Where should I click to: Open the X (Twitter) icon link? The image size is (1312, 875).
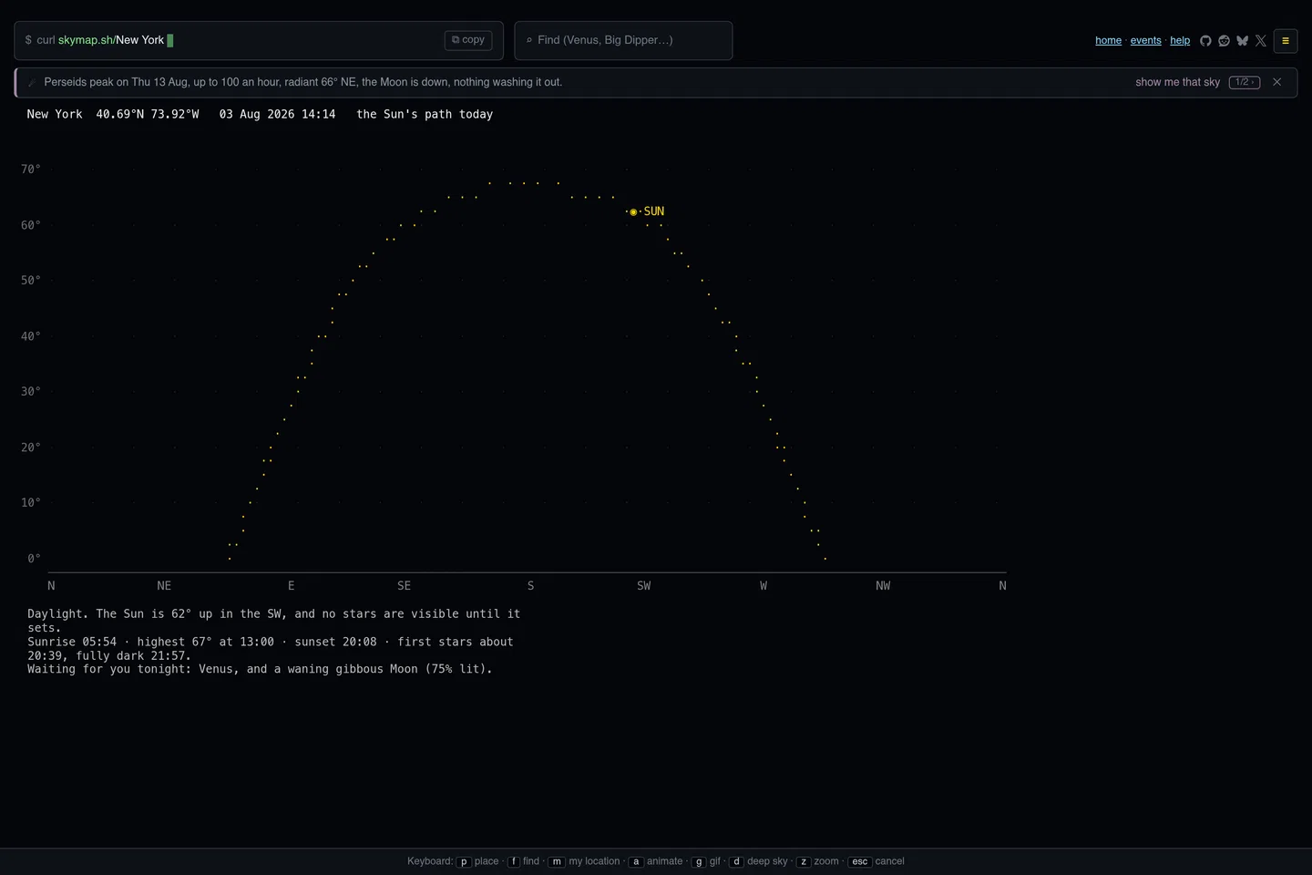pyautogui.click(x=1261, y=41)
